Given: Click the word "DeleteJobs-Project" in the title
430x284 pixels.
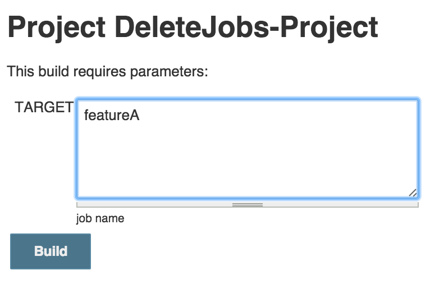Looking at the screenshot, I should (x=246, y=27).
